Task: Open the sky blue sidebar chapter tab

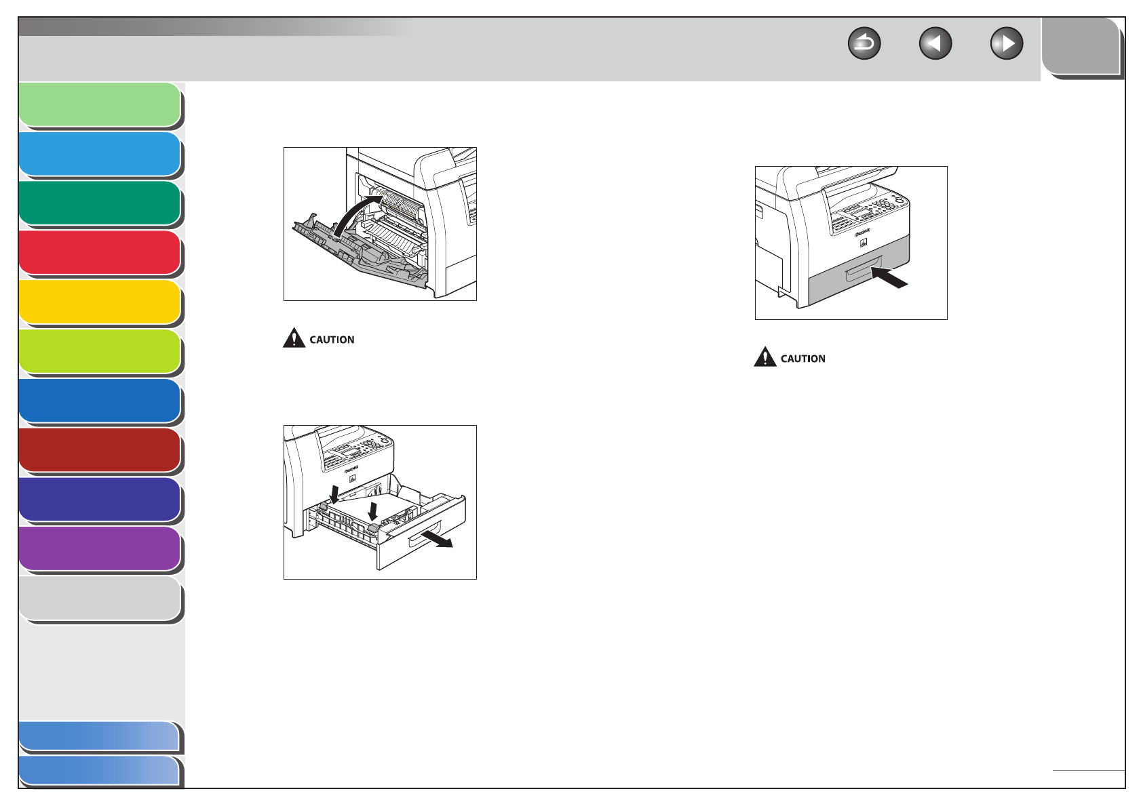Action: point(100,155)
